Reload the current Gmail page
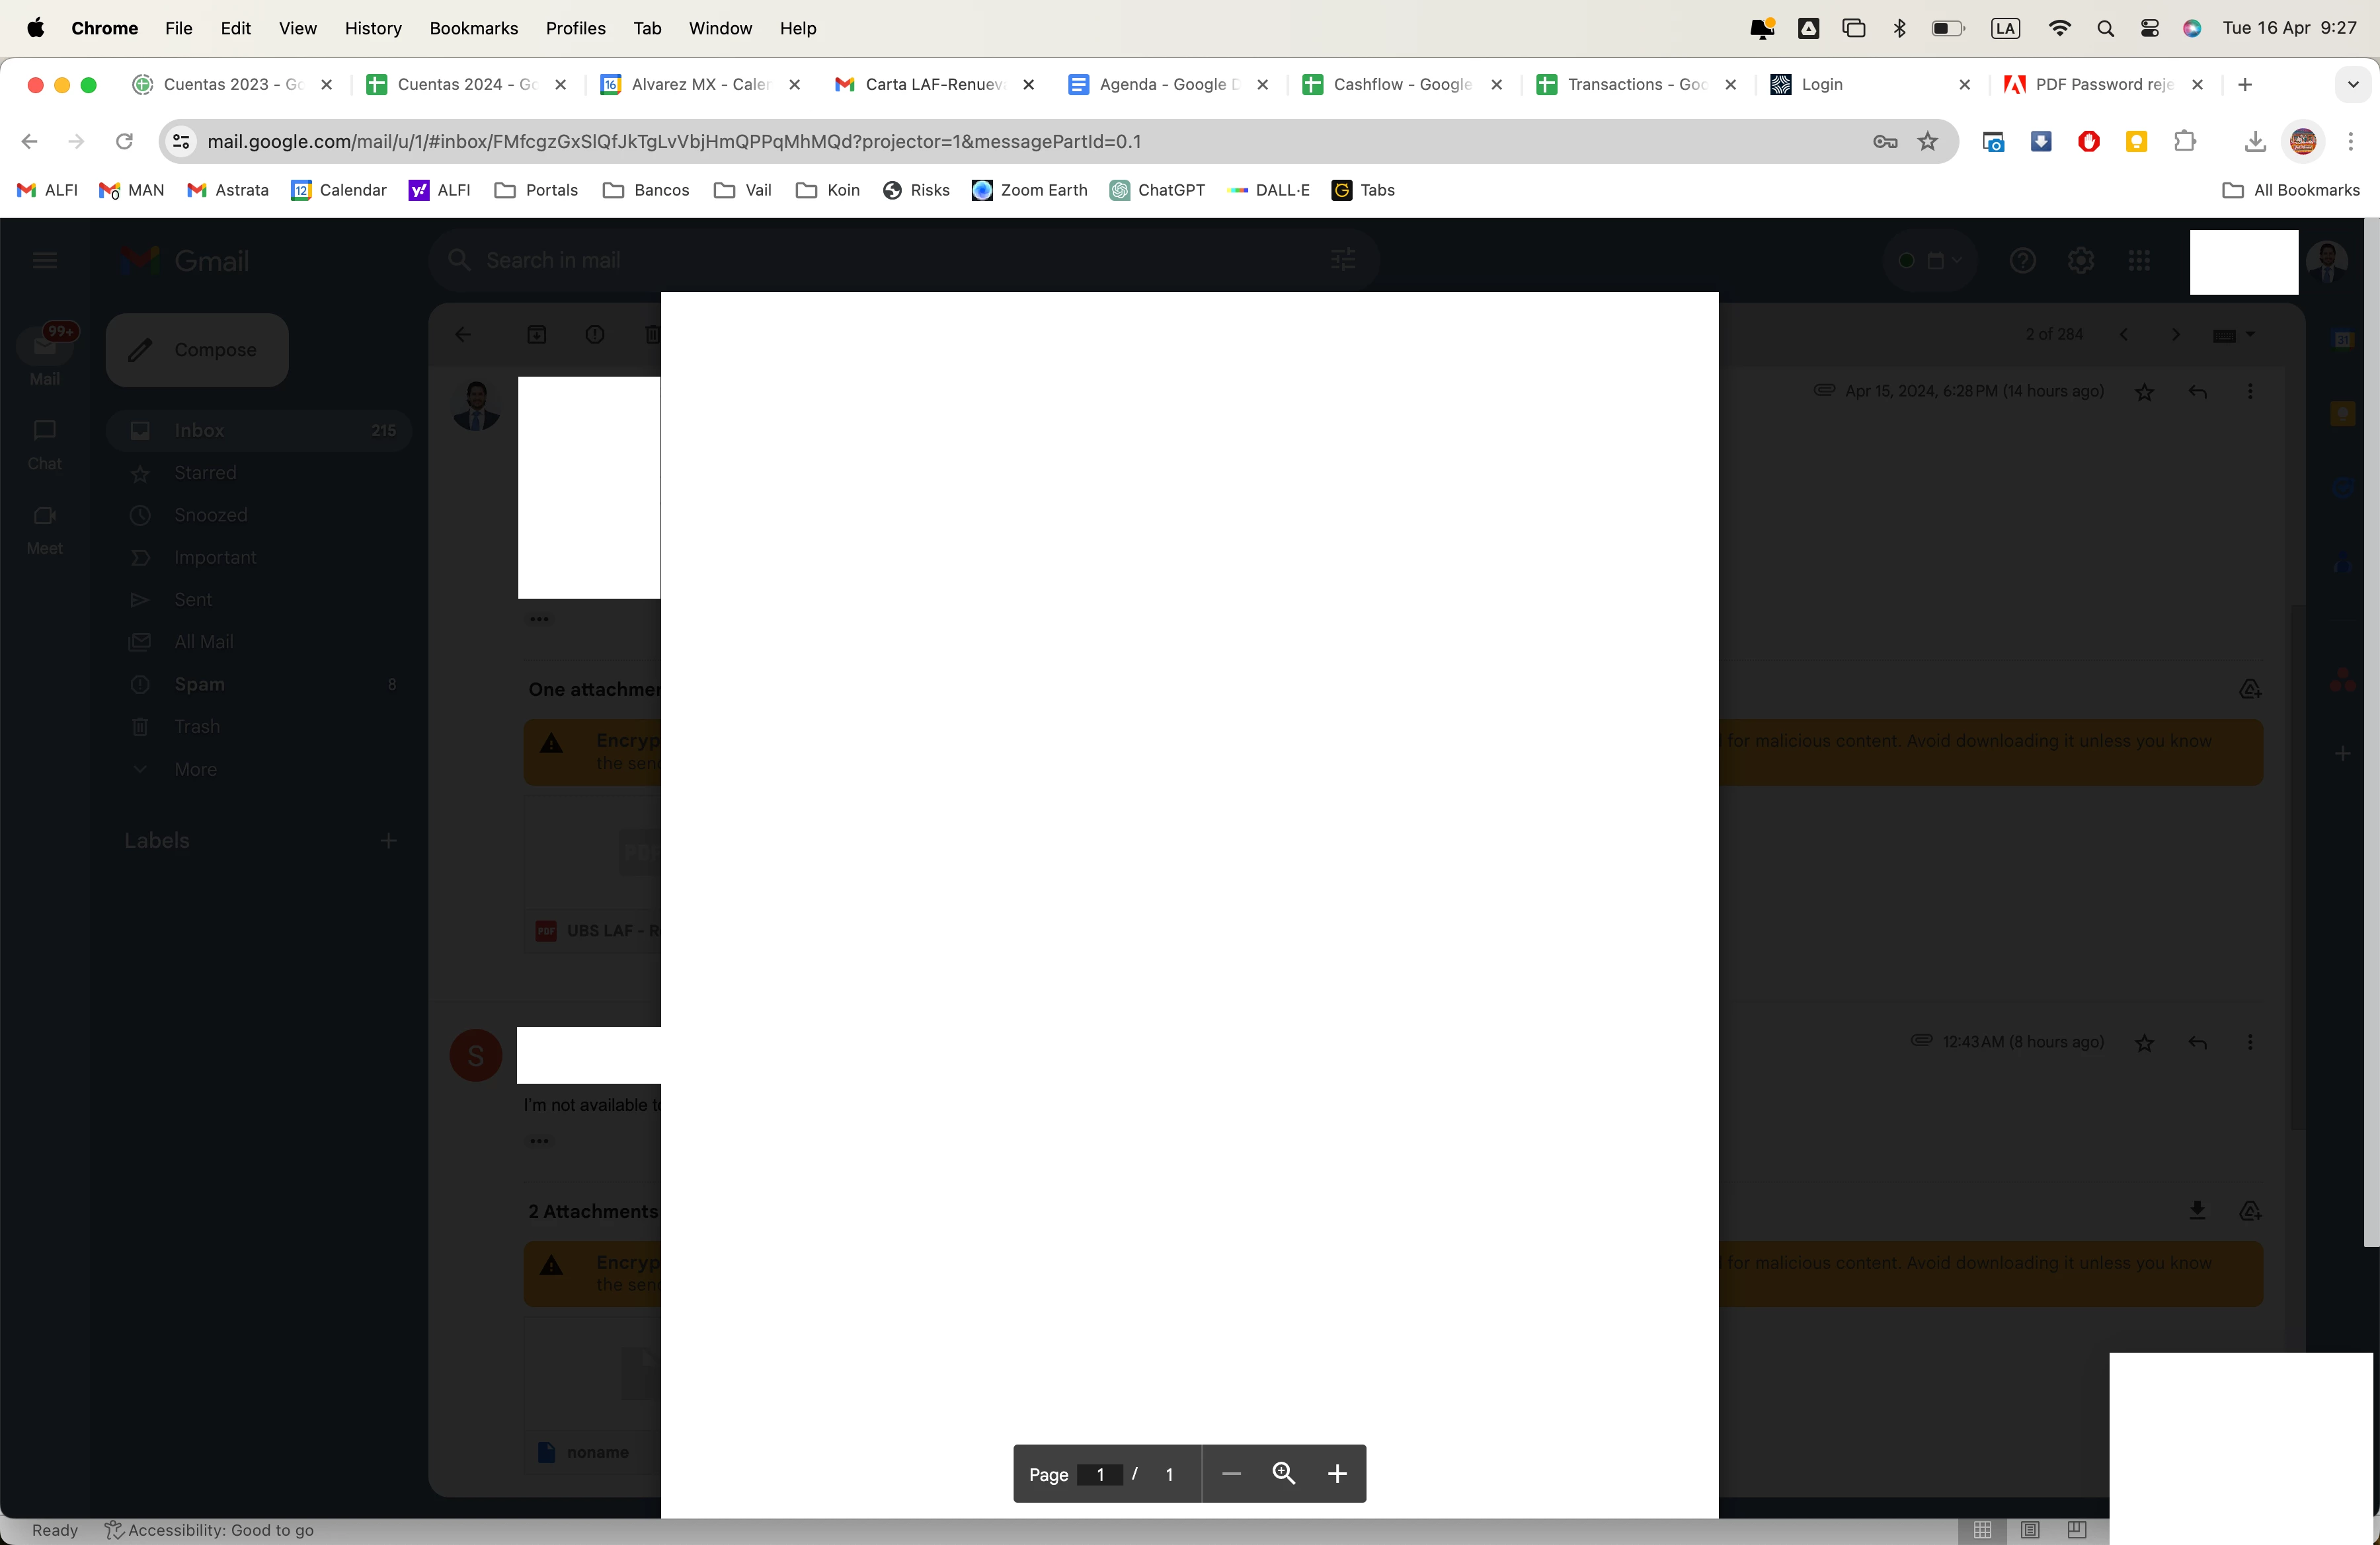 click(x=124, y=142)
